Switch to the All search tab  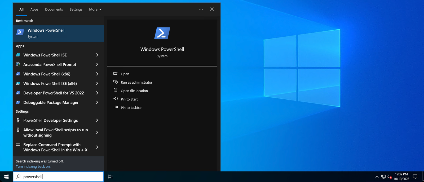pyautogui.click(x=21, y=9)
